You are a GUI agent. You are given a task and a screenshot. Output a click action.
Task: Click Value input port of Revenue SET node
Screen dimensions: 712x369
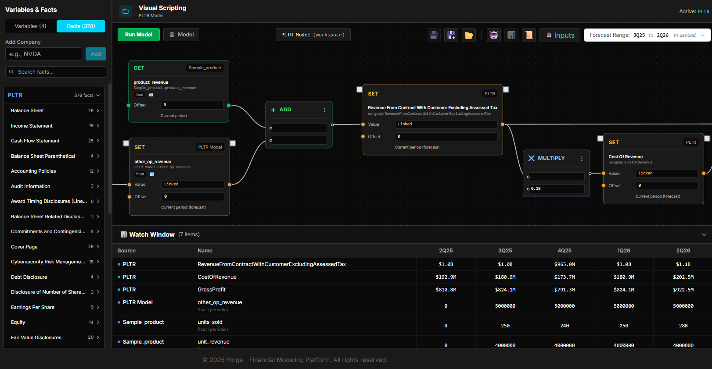(x=363, y=124)
